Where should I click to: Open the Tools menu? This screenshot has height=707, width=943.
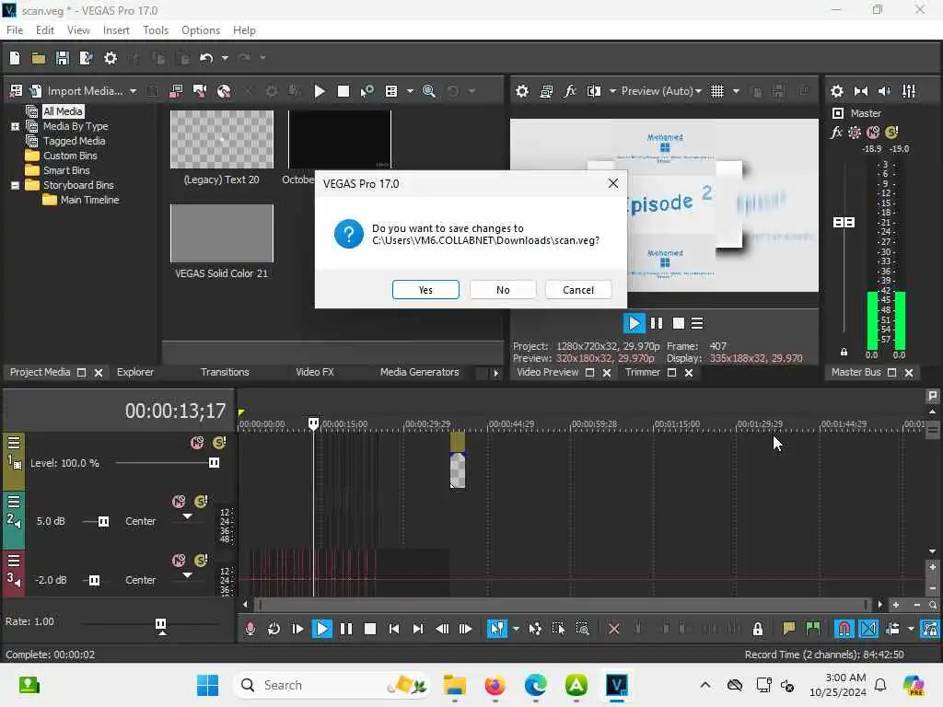155,30
